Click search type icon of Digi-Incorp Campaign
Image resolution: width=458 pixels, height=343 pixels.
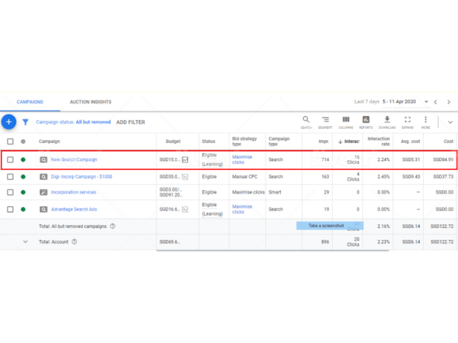click(x=43, y=177)
